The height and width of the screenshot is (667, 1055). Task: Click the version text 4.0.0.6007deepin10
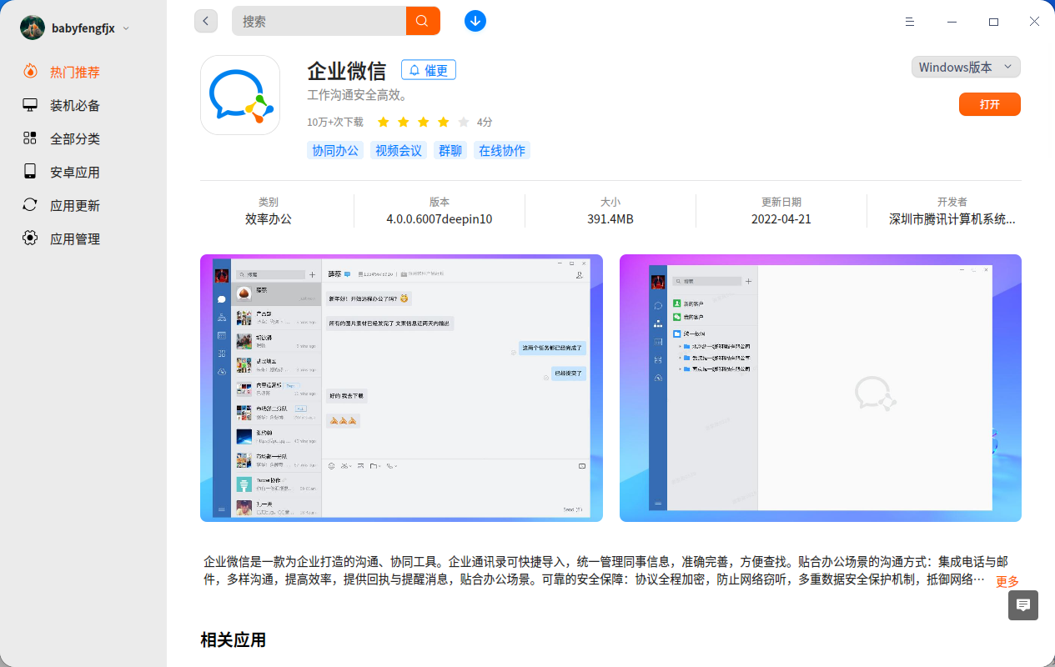[440, 219]
